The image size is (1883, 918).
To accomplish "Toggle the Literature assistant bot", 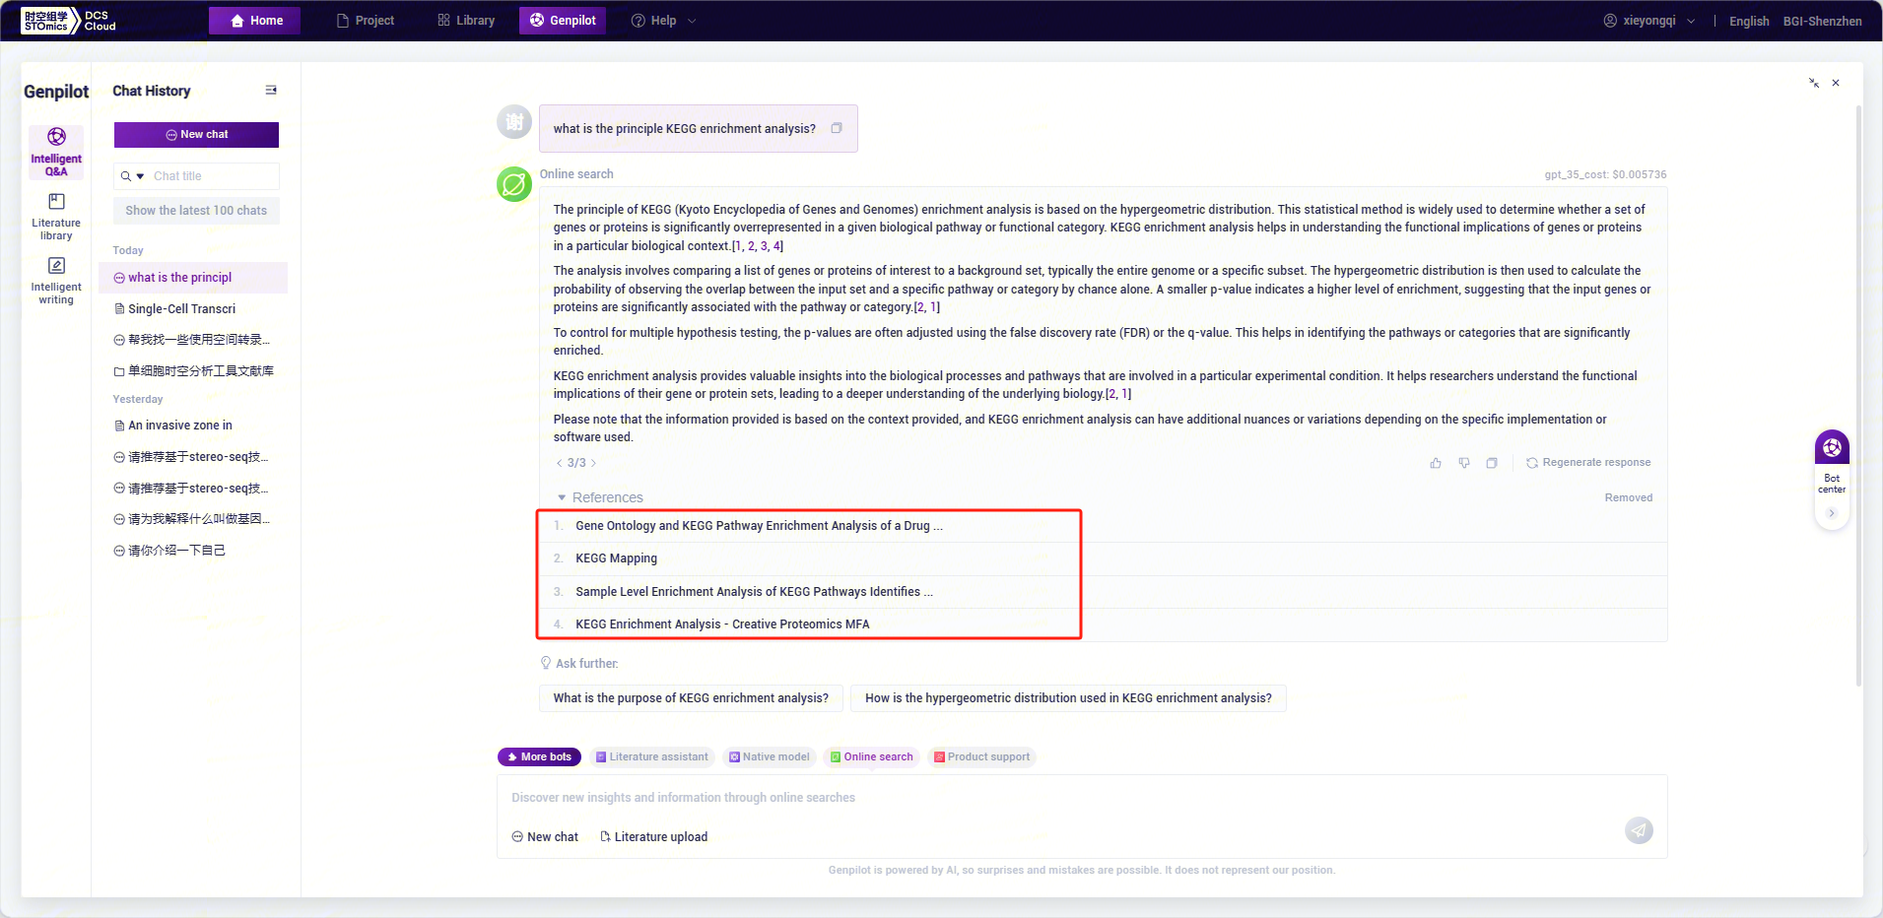I will [x=651, y=756].
